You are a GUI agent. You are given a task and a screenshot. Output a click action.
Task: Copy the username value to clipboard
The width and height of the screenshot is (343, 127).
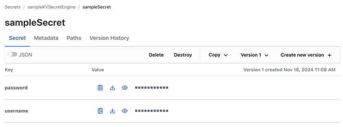(100, 111)
